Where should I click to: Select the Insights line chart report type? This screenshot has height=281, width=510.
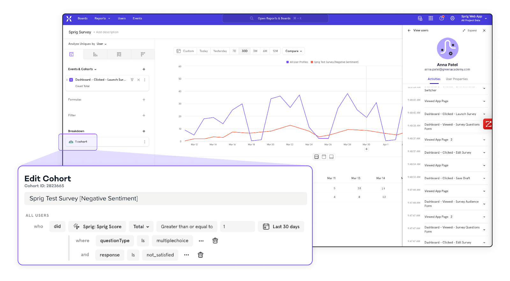[72, 54]
